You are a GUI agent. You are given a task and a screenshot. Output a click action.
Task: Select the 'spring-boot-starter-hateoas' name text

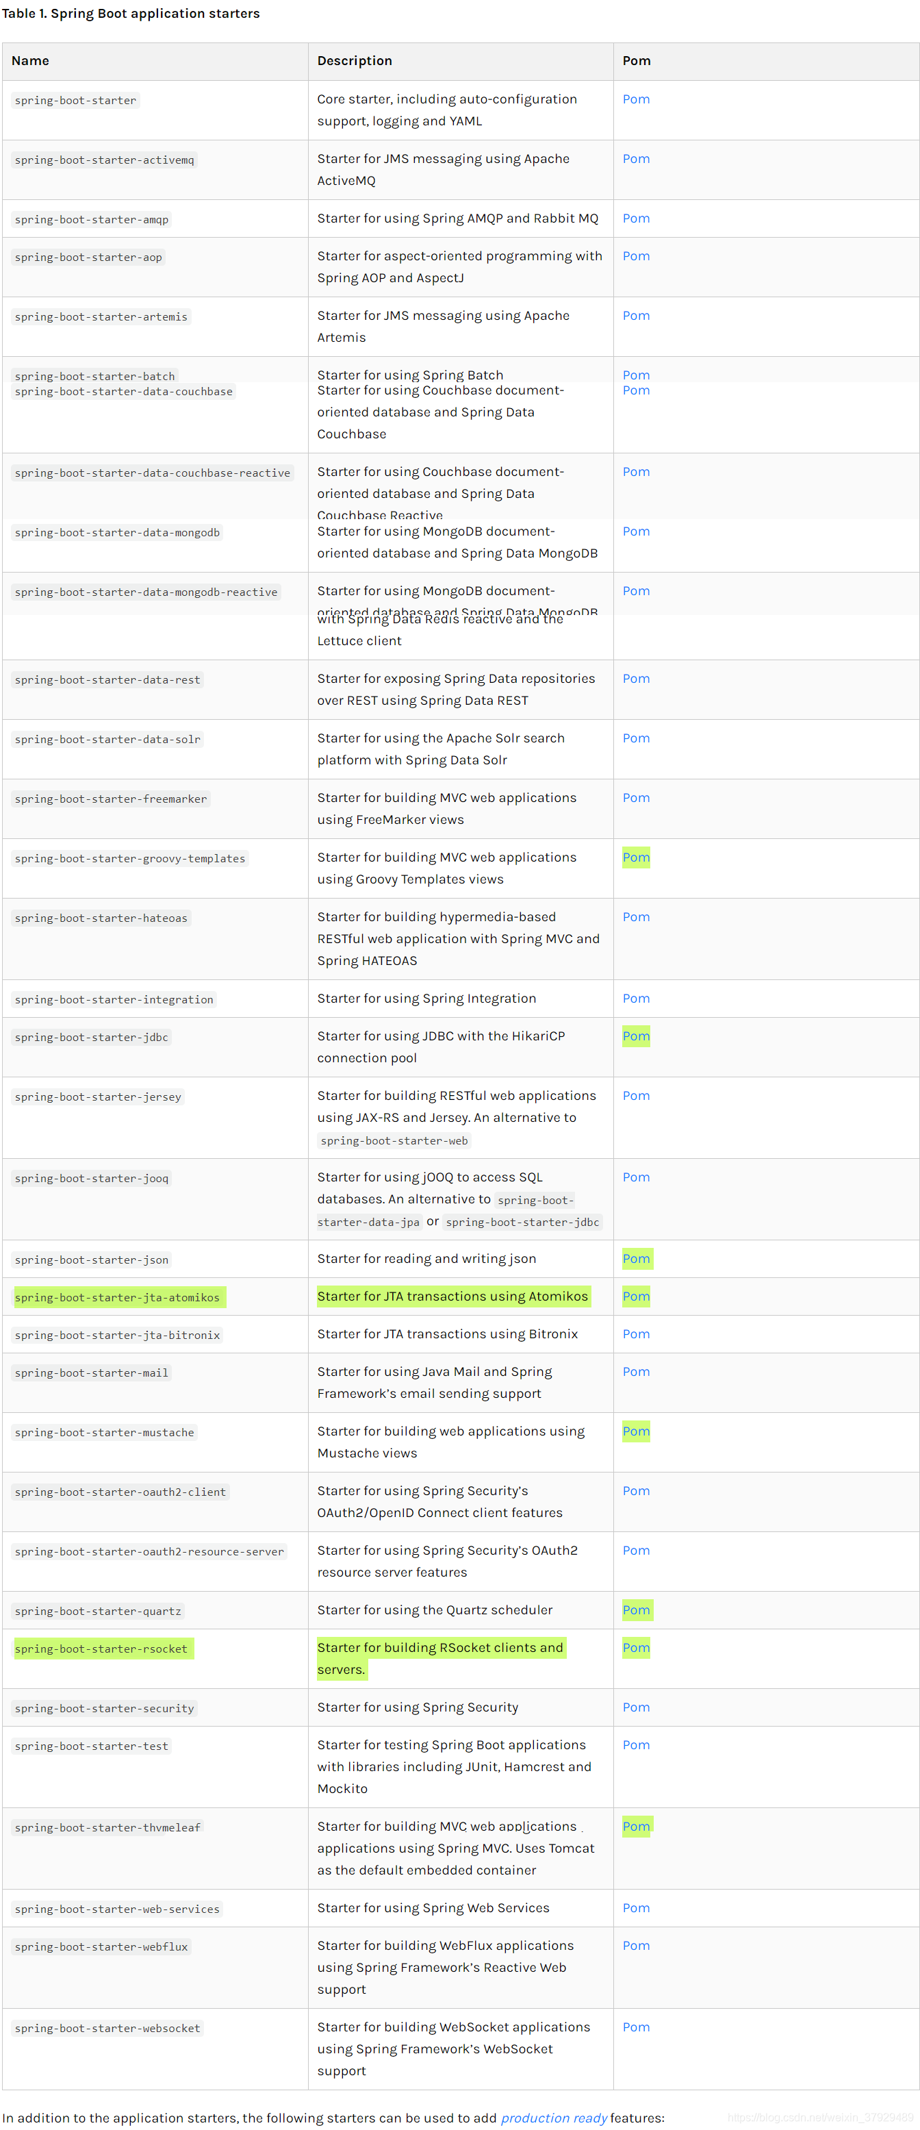[101, 918]
